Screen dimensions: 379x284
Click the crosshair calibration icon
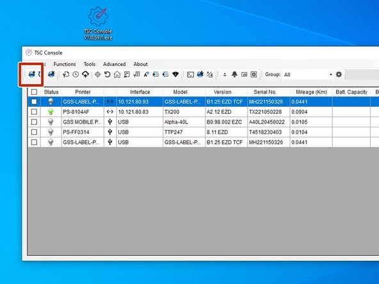point(98,74)
